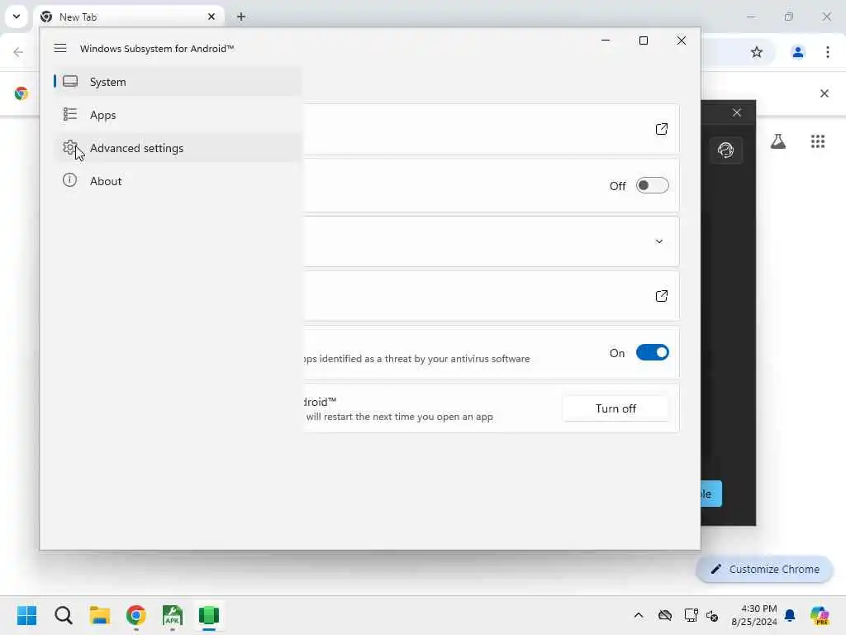
Task: Open the Google apps grid
Action: [x=817, y=141]
